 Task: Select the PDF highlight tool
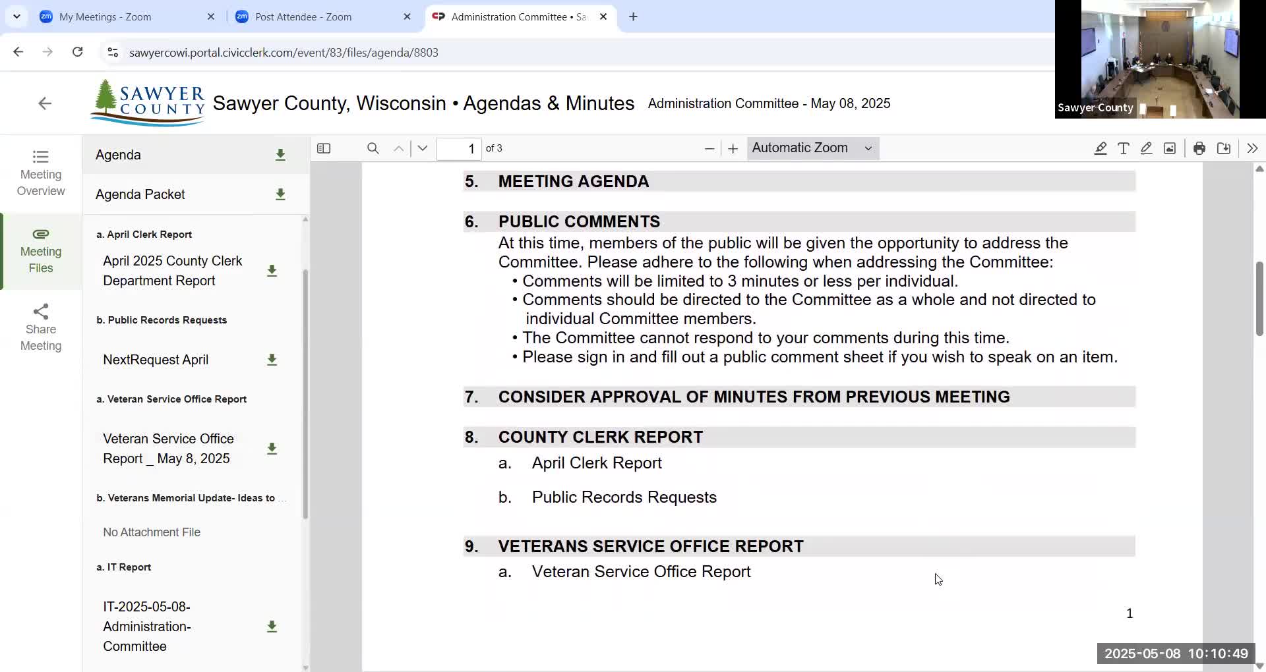tap(1100, 148)
